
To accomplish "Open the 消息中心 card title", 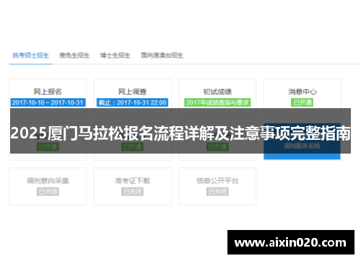I will (303, 92).
